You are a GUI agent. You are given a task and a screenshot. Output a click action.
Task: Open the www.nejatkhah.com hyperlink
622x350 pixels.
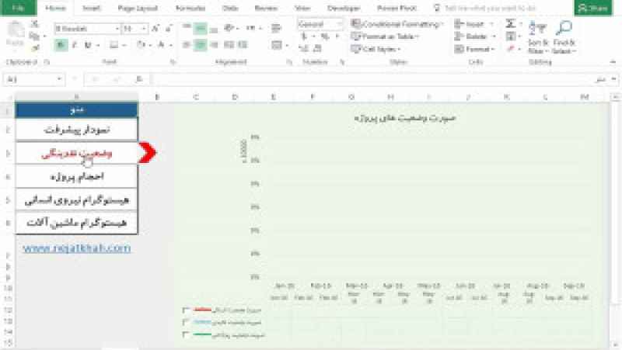coord(76,248)
